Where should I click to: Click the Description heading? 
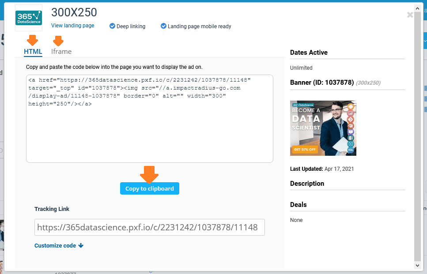(307, 184)
